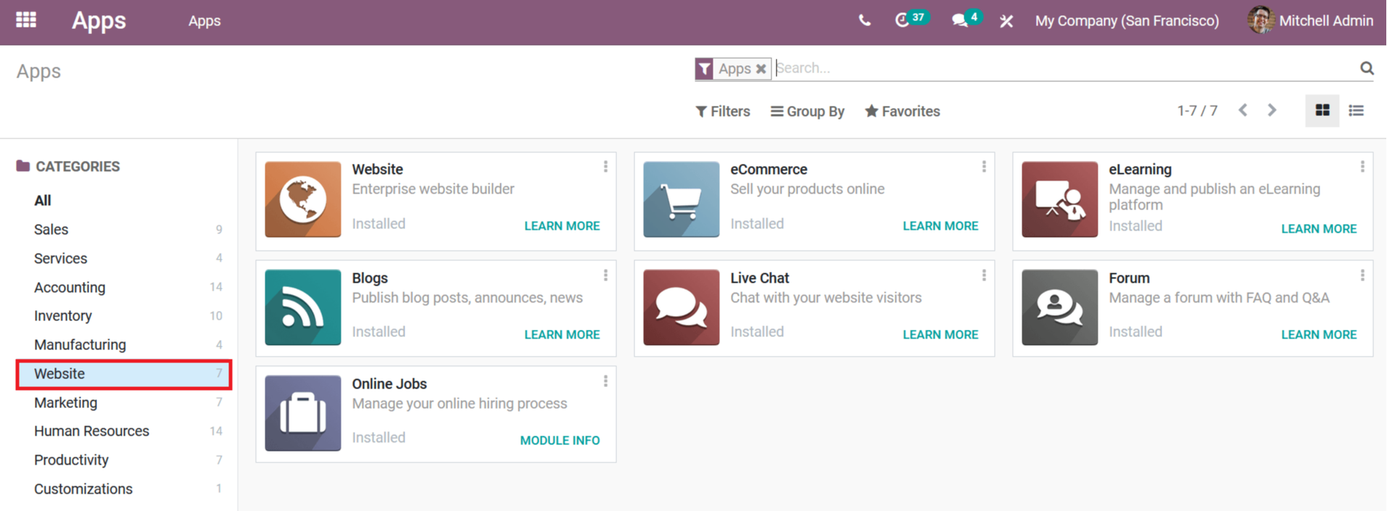This screenshot has width=1387, height=511.
Task: Click the CATEGORIES folder icon
Action: pyautogui.click(x=23, y=166)
